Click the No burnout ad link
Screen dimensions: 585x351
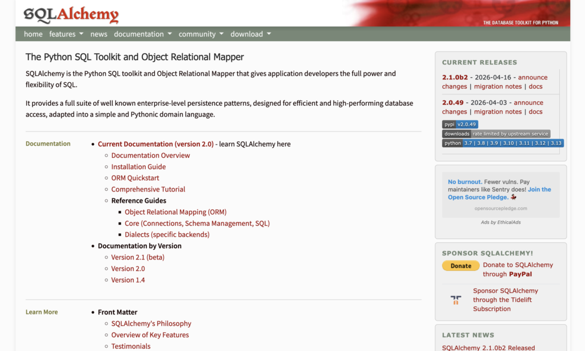pos(465,182)
